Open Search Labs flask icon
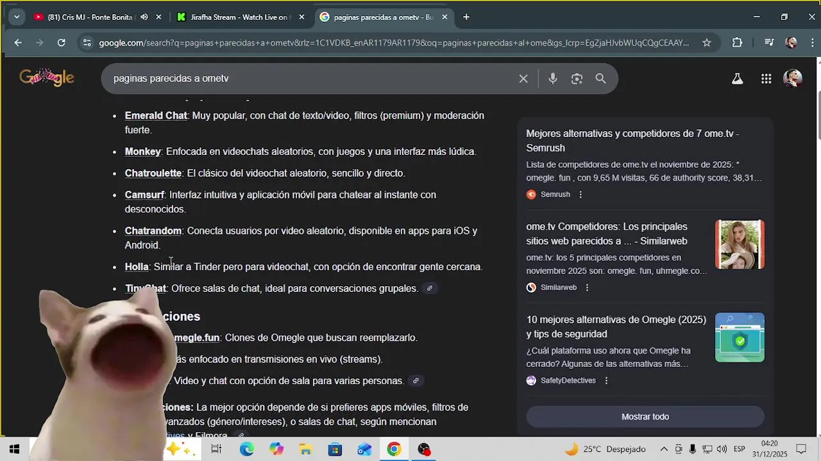Image resolution: width=821 pixels, height=461 pixels. point(737,79)
